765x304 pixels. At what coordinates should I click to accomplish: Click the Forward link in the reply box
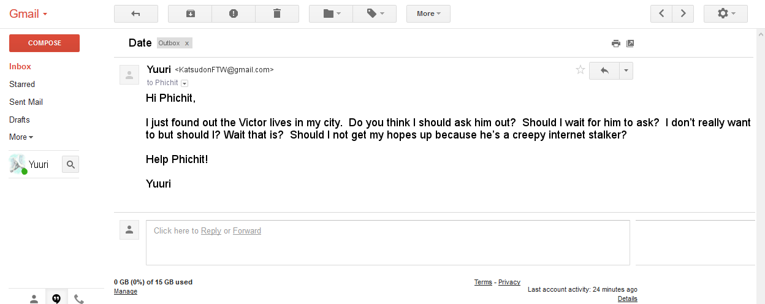(247, 231)
